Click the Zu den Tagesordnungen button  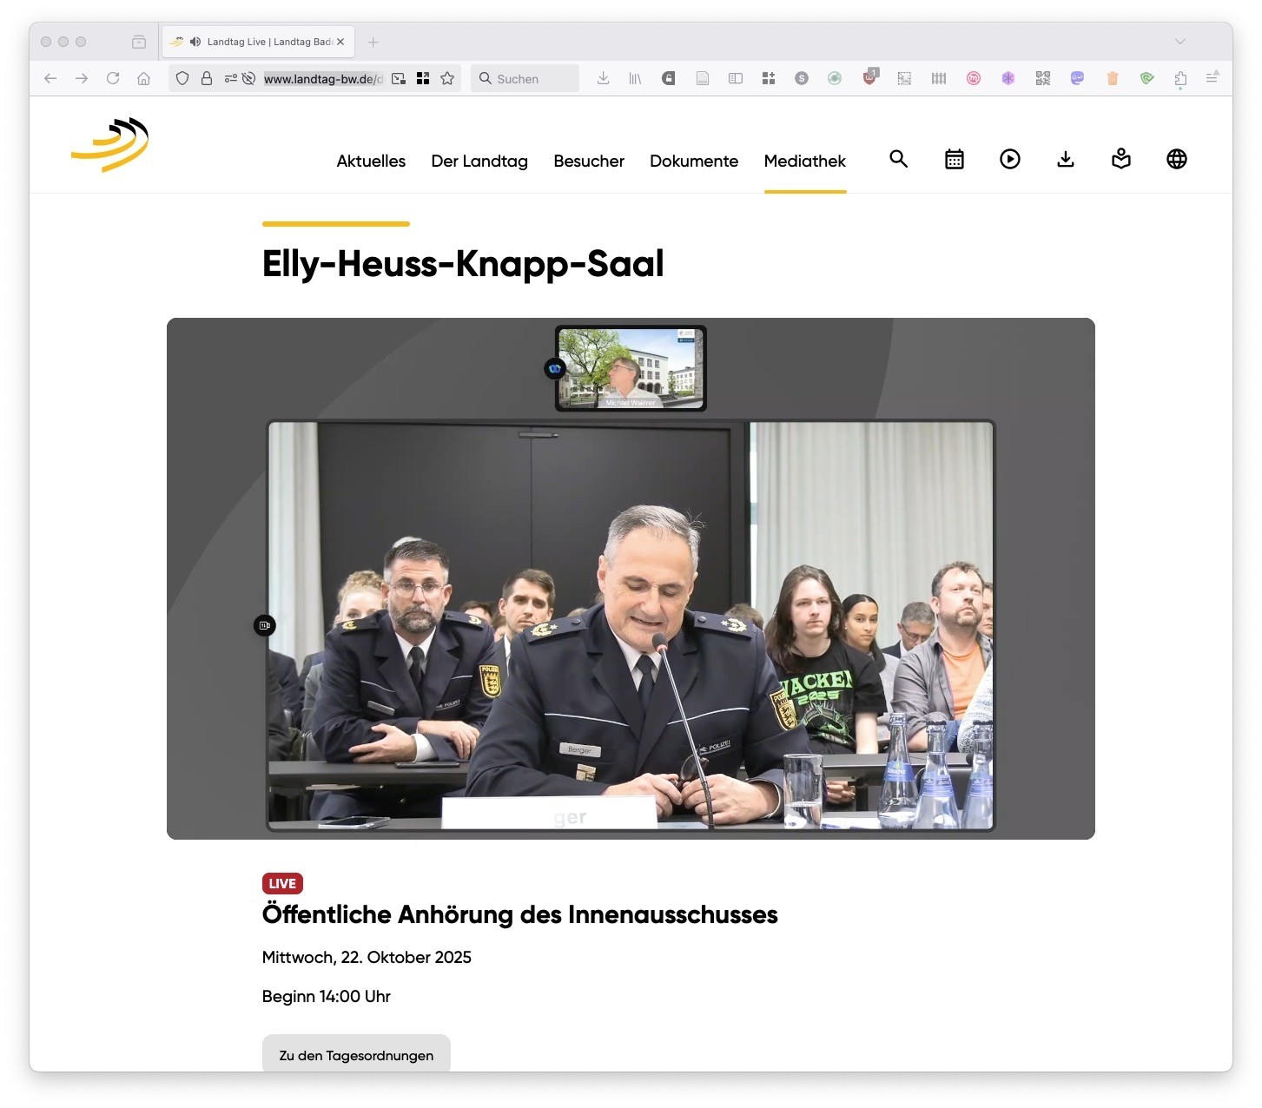pos(355,1055)
